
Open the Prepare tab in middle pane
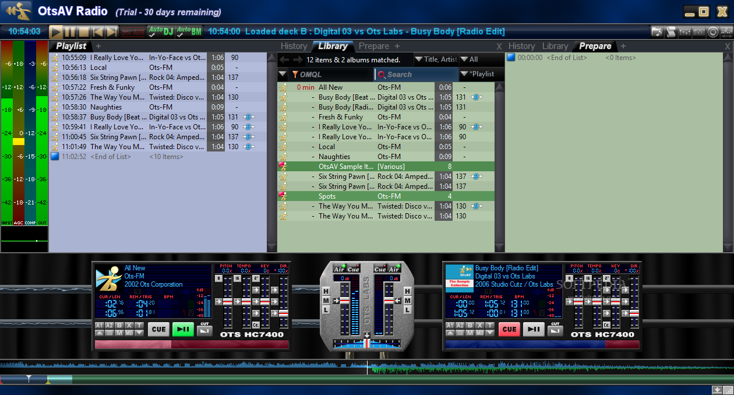coord(374,46)
